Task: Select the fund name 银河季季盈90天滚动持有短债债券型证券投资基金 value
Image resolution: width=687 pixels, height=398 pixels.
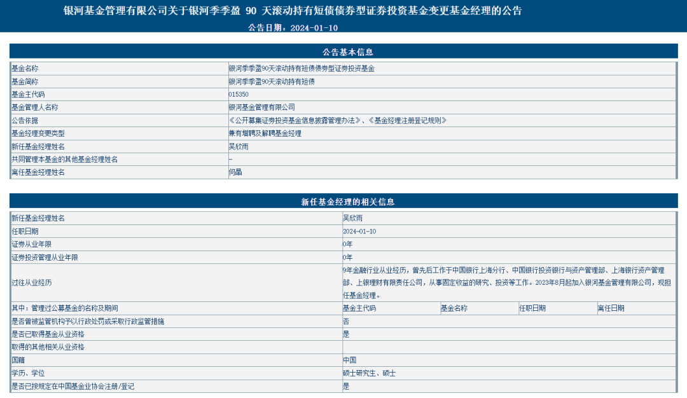Action: [302, 69]
